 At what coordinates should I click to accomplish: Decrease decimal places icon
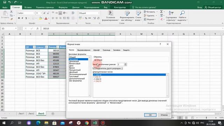[98, 18]
